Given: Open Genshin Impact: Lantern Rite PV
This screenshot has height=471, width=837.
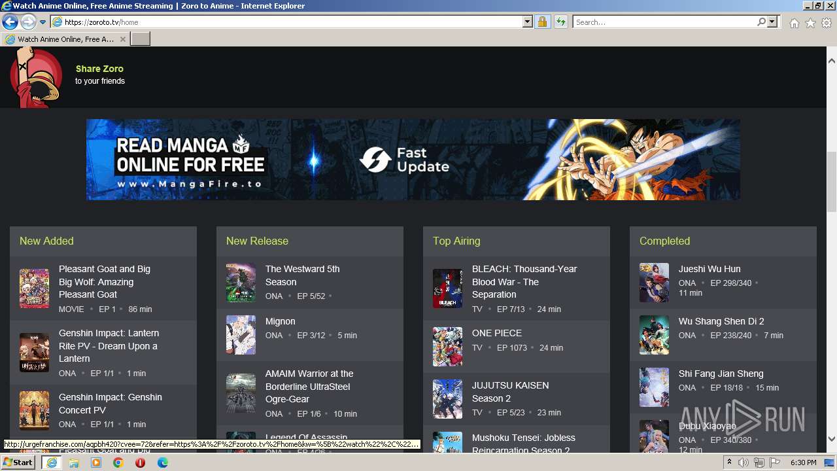Looking at the screenshot, I should [109, 346].
